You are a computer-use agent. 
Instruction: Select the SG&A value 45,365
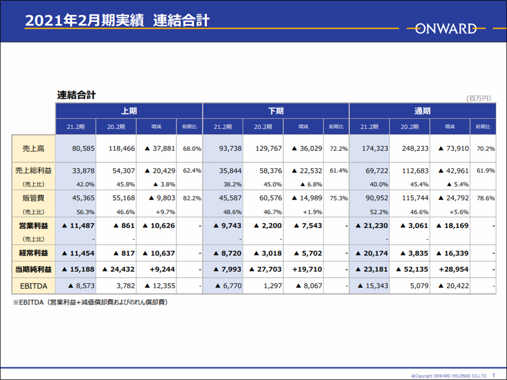[x=83, y=198]
